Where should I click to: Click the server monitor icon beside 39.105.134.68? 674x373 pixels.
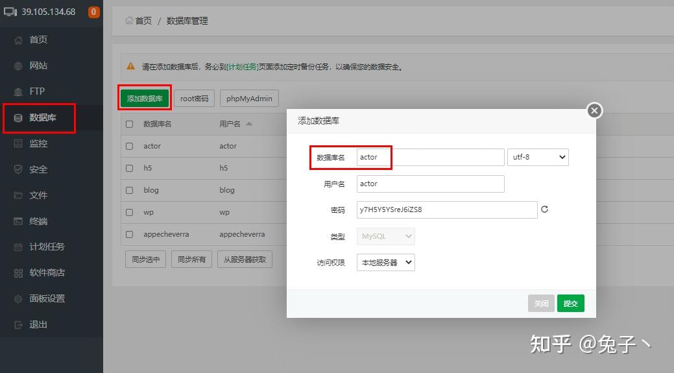click(x=10, y=12)
